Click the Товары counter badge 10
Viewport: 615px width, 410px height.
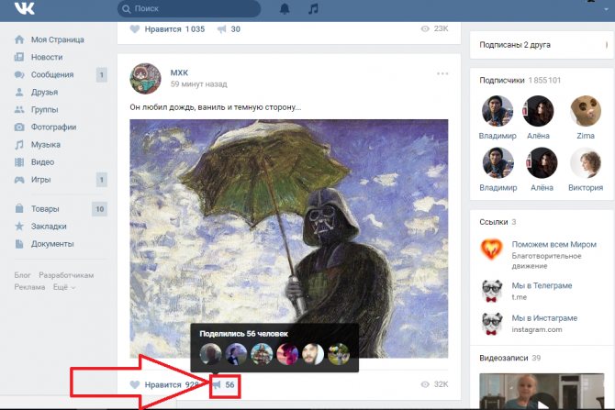100,209
